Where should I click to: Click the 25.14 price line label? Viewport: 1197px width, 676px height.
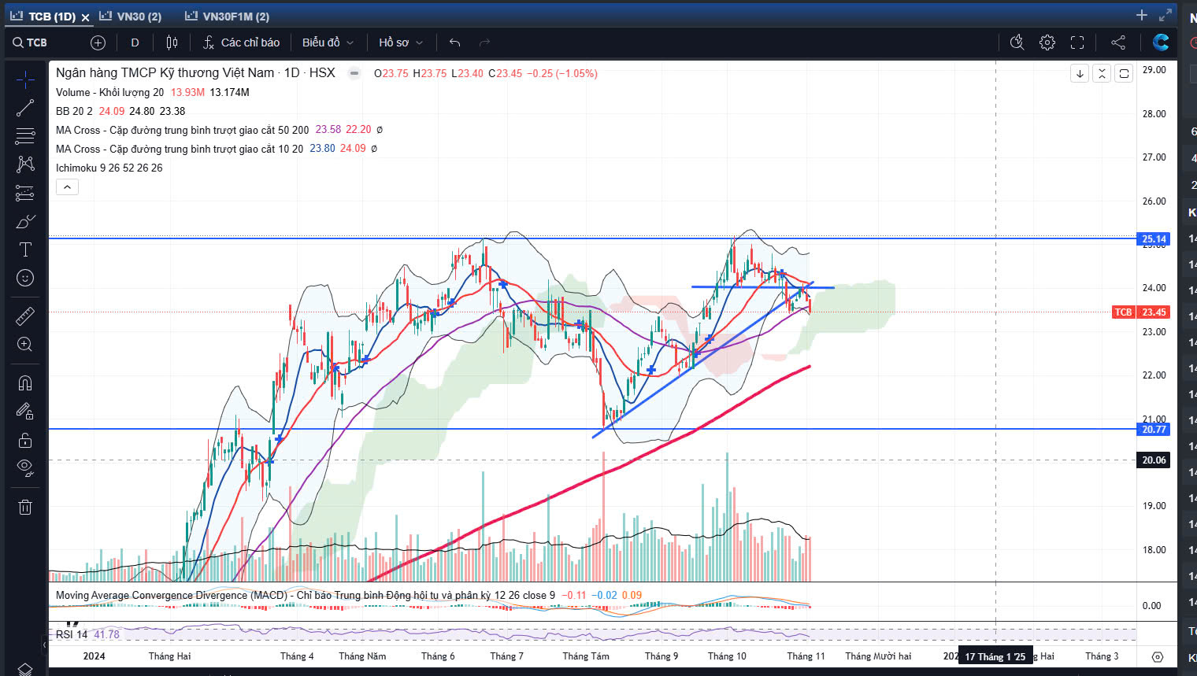tap(1154, 239)
